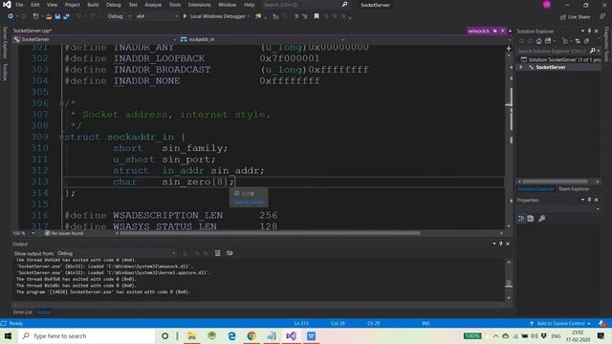Expand the SocketServer project node

click(x=521, y=67)
